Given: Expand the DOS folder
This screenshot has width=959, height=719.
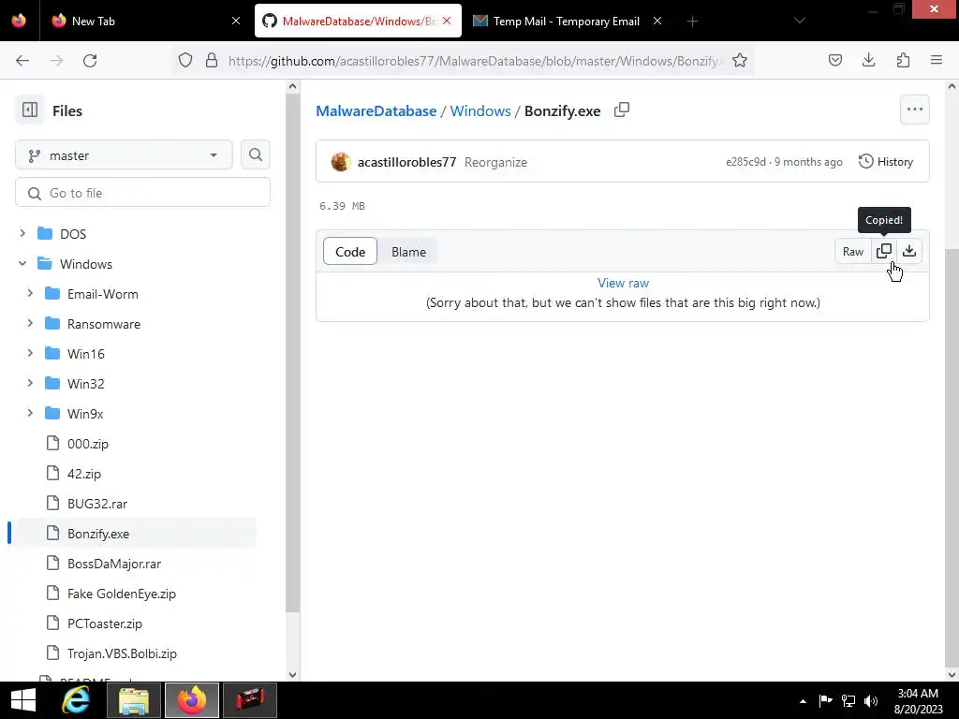Looking at the screenshot, I should tap(22, 233).
